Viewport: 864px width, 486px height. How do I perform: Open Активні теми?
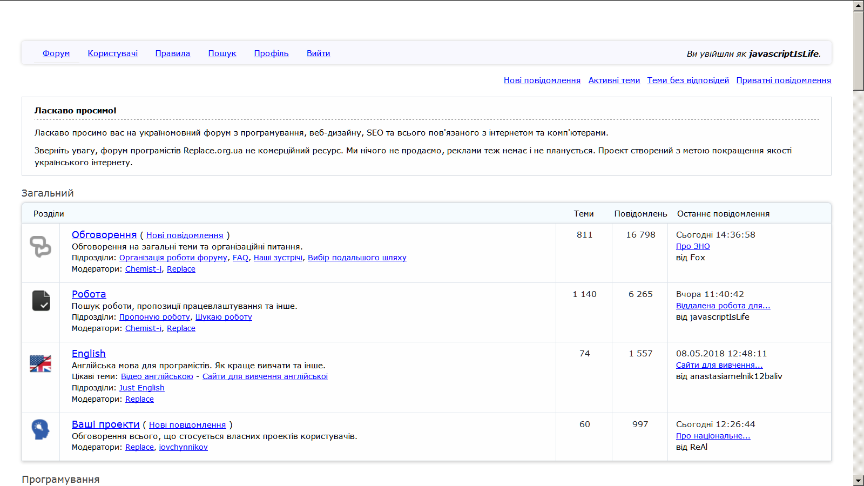(614, 80)
